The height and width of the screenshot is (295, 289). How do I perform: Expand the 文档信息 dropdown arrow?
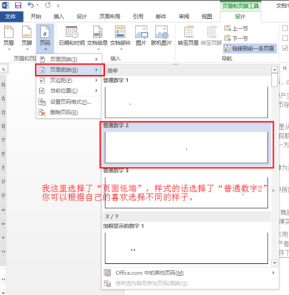98,49
